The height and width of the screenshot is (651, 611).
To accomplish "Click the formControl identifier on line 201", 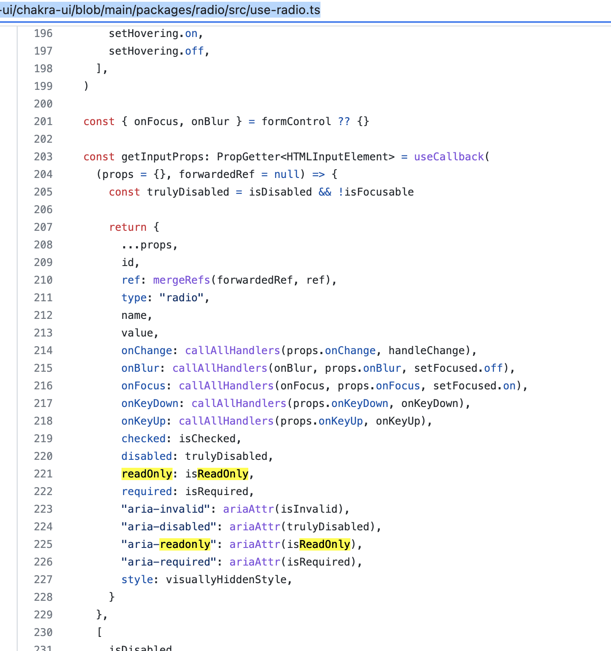I will (296, 121).
